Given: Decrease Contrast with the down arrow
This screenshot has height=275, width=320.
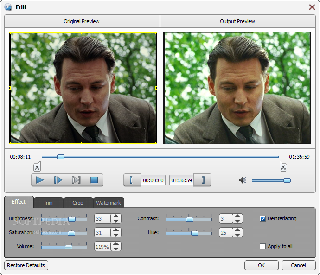Looking at the screenshot, I should pyautogui.click(x=237, y=221).
